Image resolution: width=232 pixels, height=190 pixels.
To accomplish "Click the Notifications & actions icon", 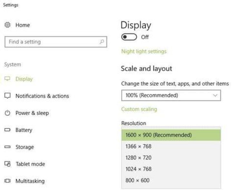I will (7, 96).
